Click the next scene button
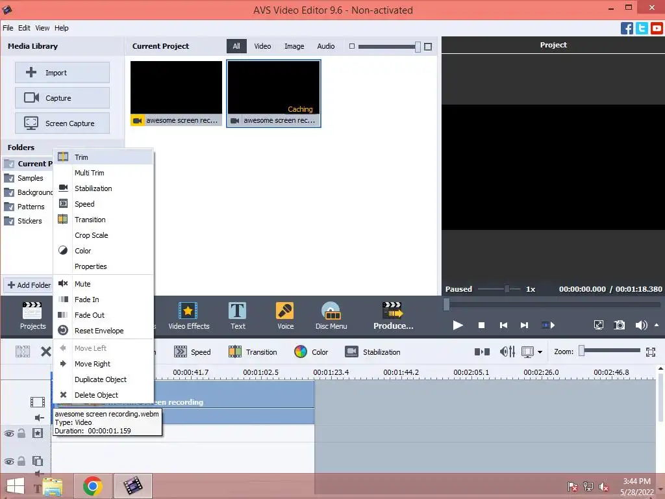 coord(548,325)
